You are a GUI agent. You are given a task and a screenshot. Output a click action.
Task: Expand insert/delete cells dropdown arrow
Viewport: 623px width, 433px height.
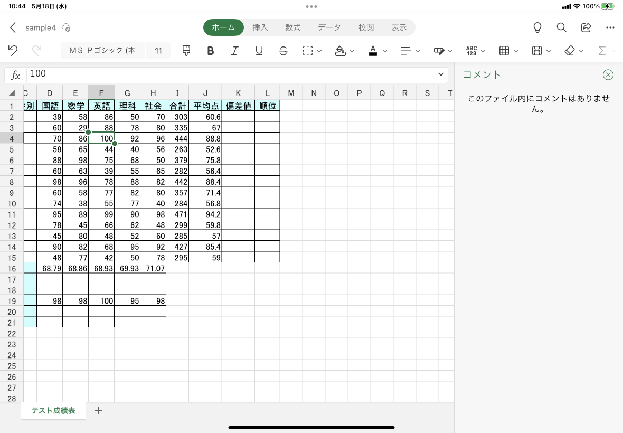[549, 51]
